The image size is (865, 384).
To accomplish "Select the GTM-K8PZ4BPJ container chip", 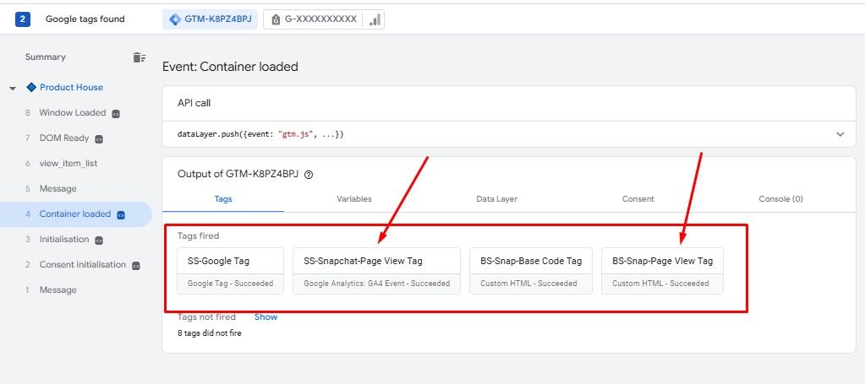I will pos(211,19).
